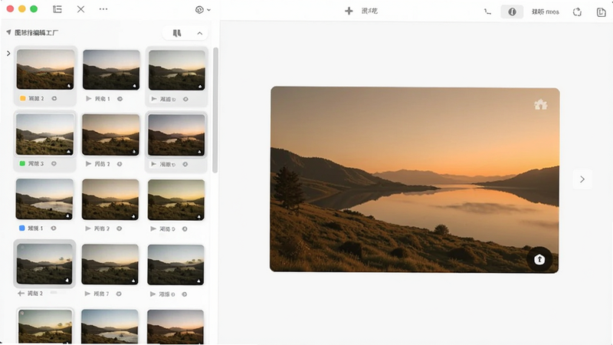The width and height of the screenshot is (613, 345).
Task: Toggle the eye icon beside orange-tagged thumbnail label
Action: coord(54,99)
